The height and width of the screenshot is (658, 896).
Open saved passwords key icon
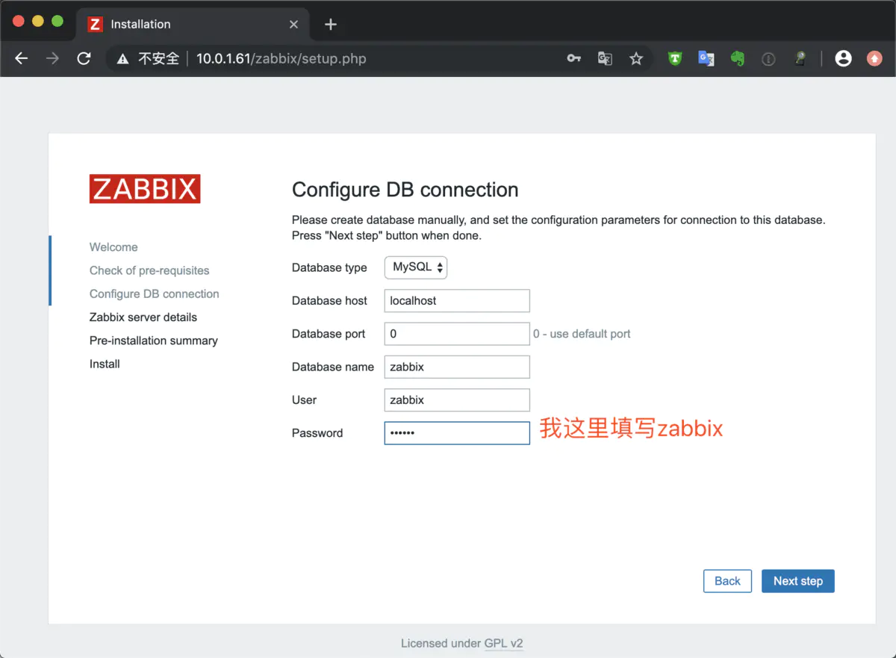573,58
